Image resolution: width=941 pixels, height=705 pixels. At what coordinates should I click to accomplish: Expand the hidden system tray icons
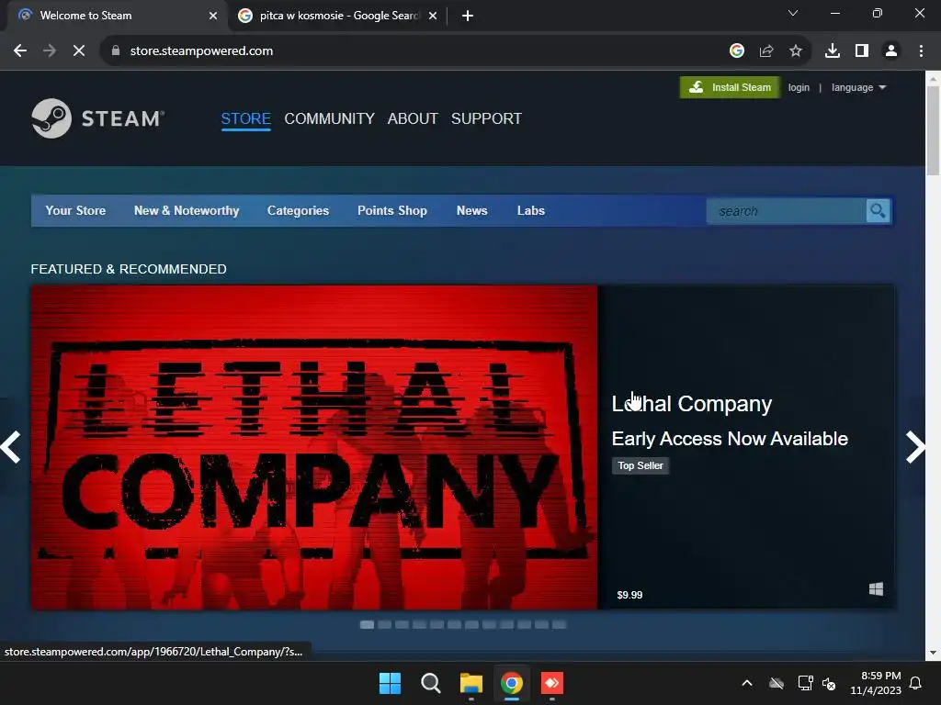[x=747, y=683]
